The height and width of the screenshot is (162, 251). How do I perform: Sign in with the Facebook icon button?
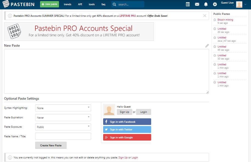pyautogui.click(x=106, y=121)
